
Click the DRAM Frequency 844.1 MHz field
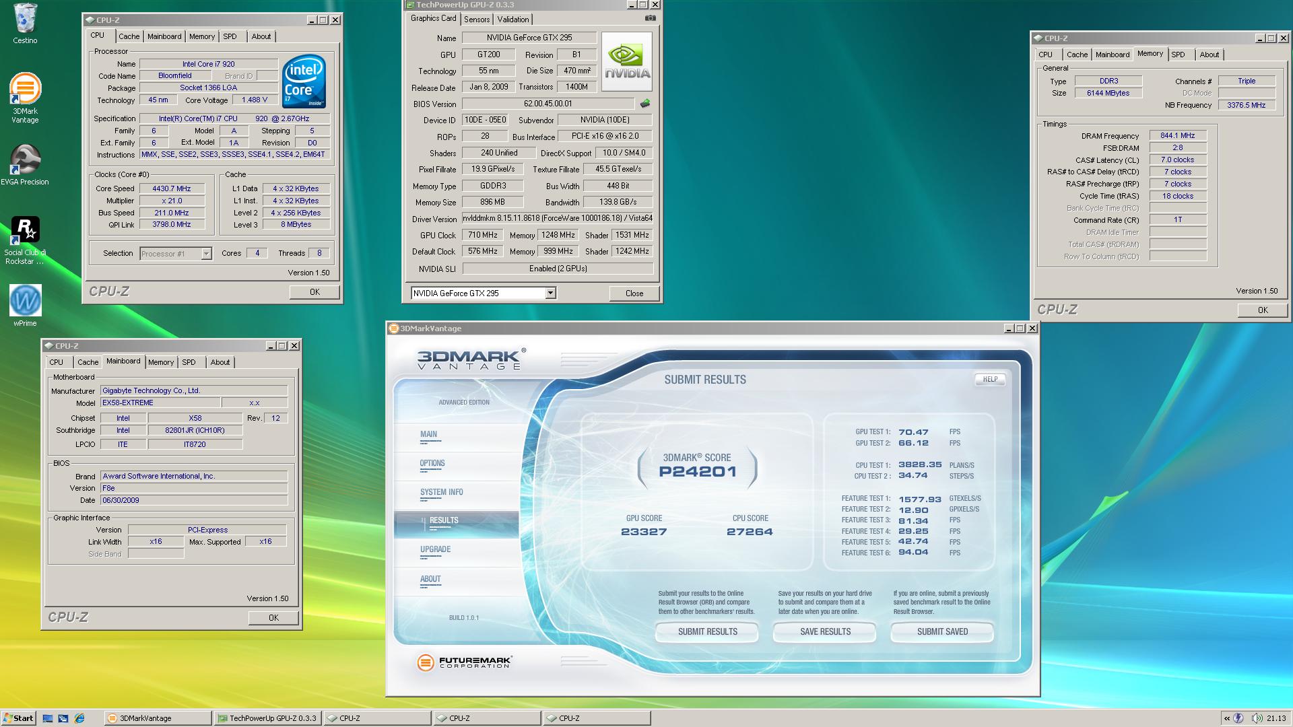coord(1178,136)
